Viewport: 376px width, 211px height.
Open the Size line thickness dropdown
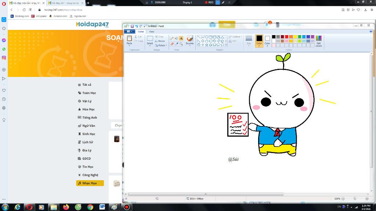pyautogui.click(x=249, y=41)
